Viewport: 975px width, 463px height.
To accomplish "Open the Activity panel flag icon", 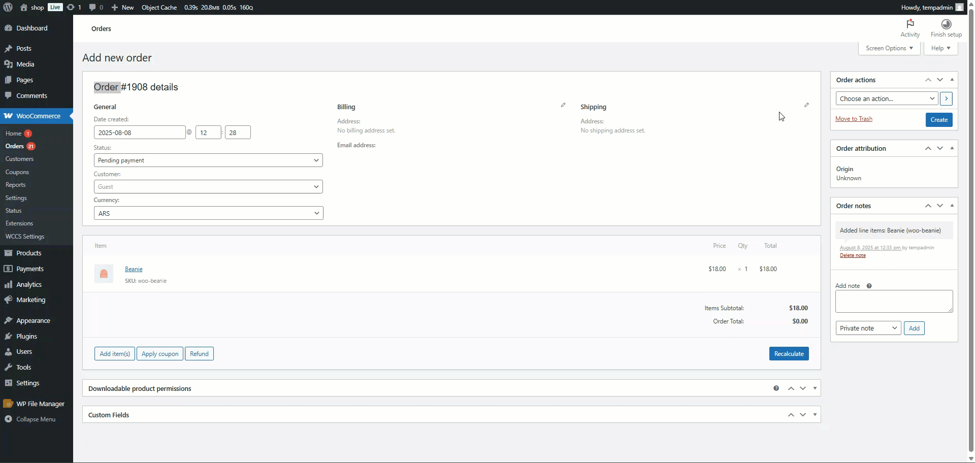I will [x=909, y=24].
